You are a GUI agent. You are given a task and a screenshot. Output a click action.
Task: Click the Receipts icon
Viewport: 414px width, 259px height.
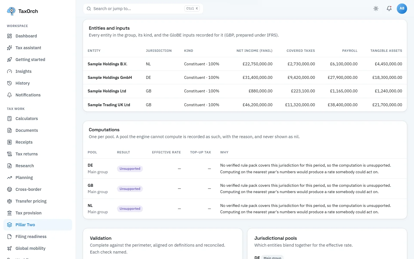click(x=9, y=142)
